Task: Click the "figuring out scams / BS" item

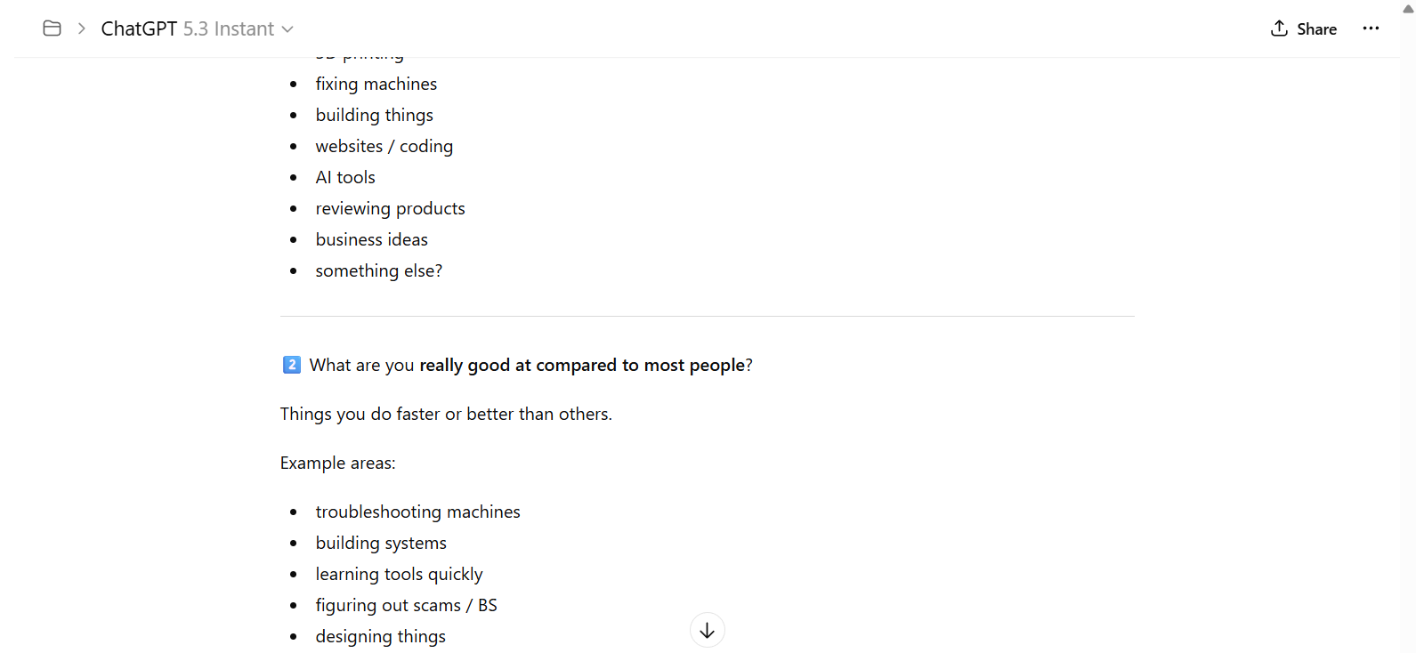Action: pos(406,605)
